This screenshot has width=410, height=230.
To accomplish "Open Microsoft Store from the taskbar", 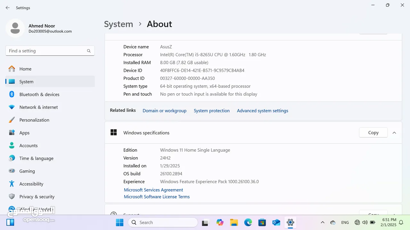I will [262, 222].
